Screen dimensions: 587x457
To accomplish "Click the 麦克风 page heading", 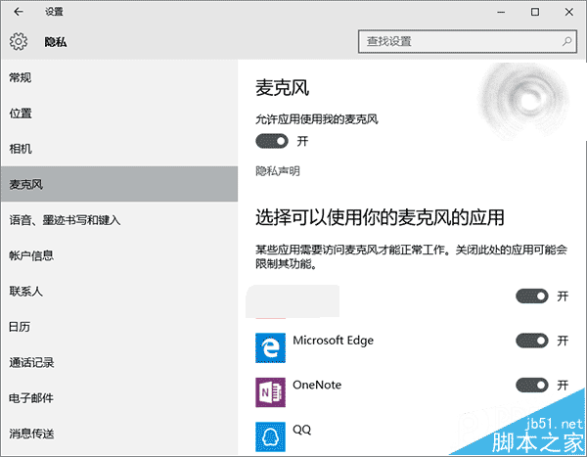I will [x=283, y=88].
